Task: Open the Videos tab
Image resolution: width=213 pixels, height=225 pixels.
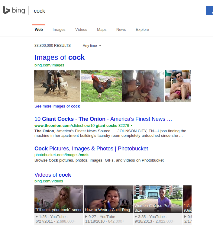Action: pyautogui.click(x=81, y=30)
